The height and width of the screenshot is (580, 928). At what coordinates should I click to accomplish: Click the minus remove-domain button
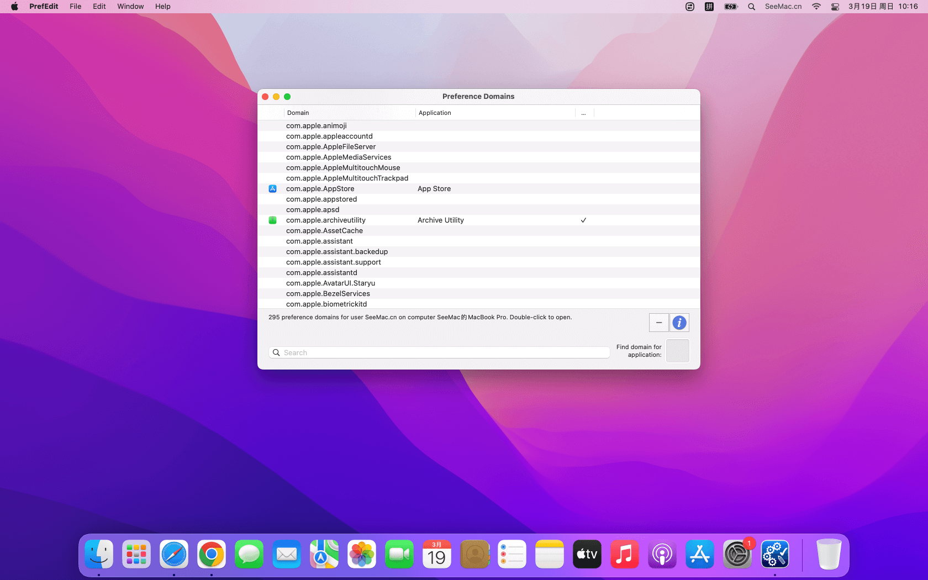click(659, 323)
